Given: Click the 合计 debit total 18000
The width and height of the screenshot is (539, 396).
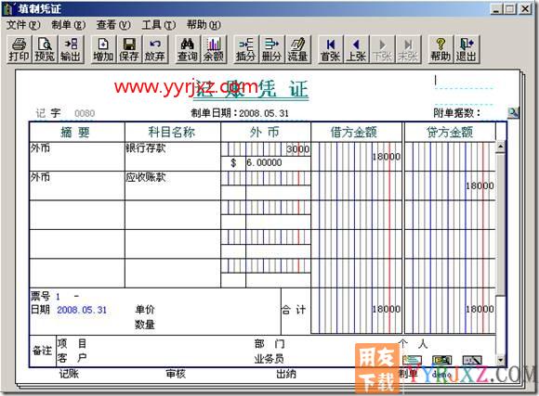Looking at the screenshot, I should tap(386, 309).
